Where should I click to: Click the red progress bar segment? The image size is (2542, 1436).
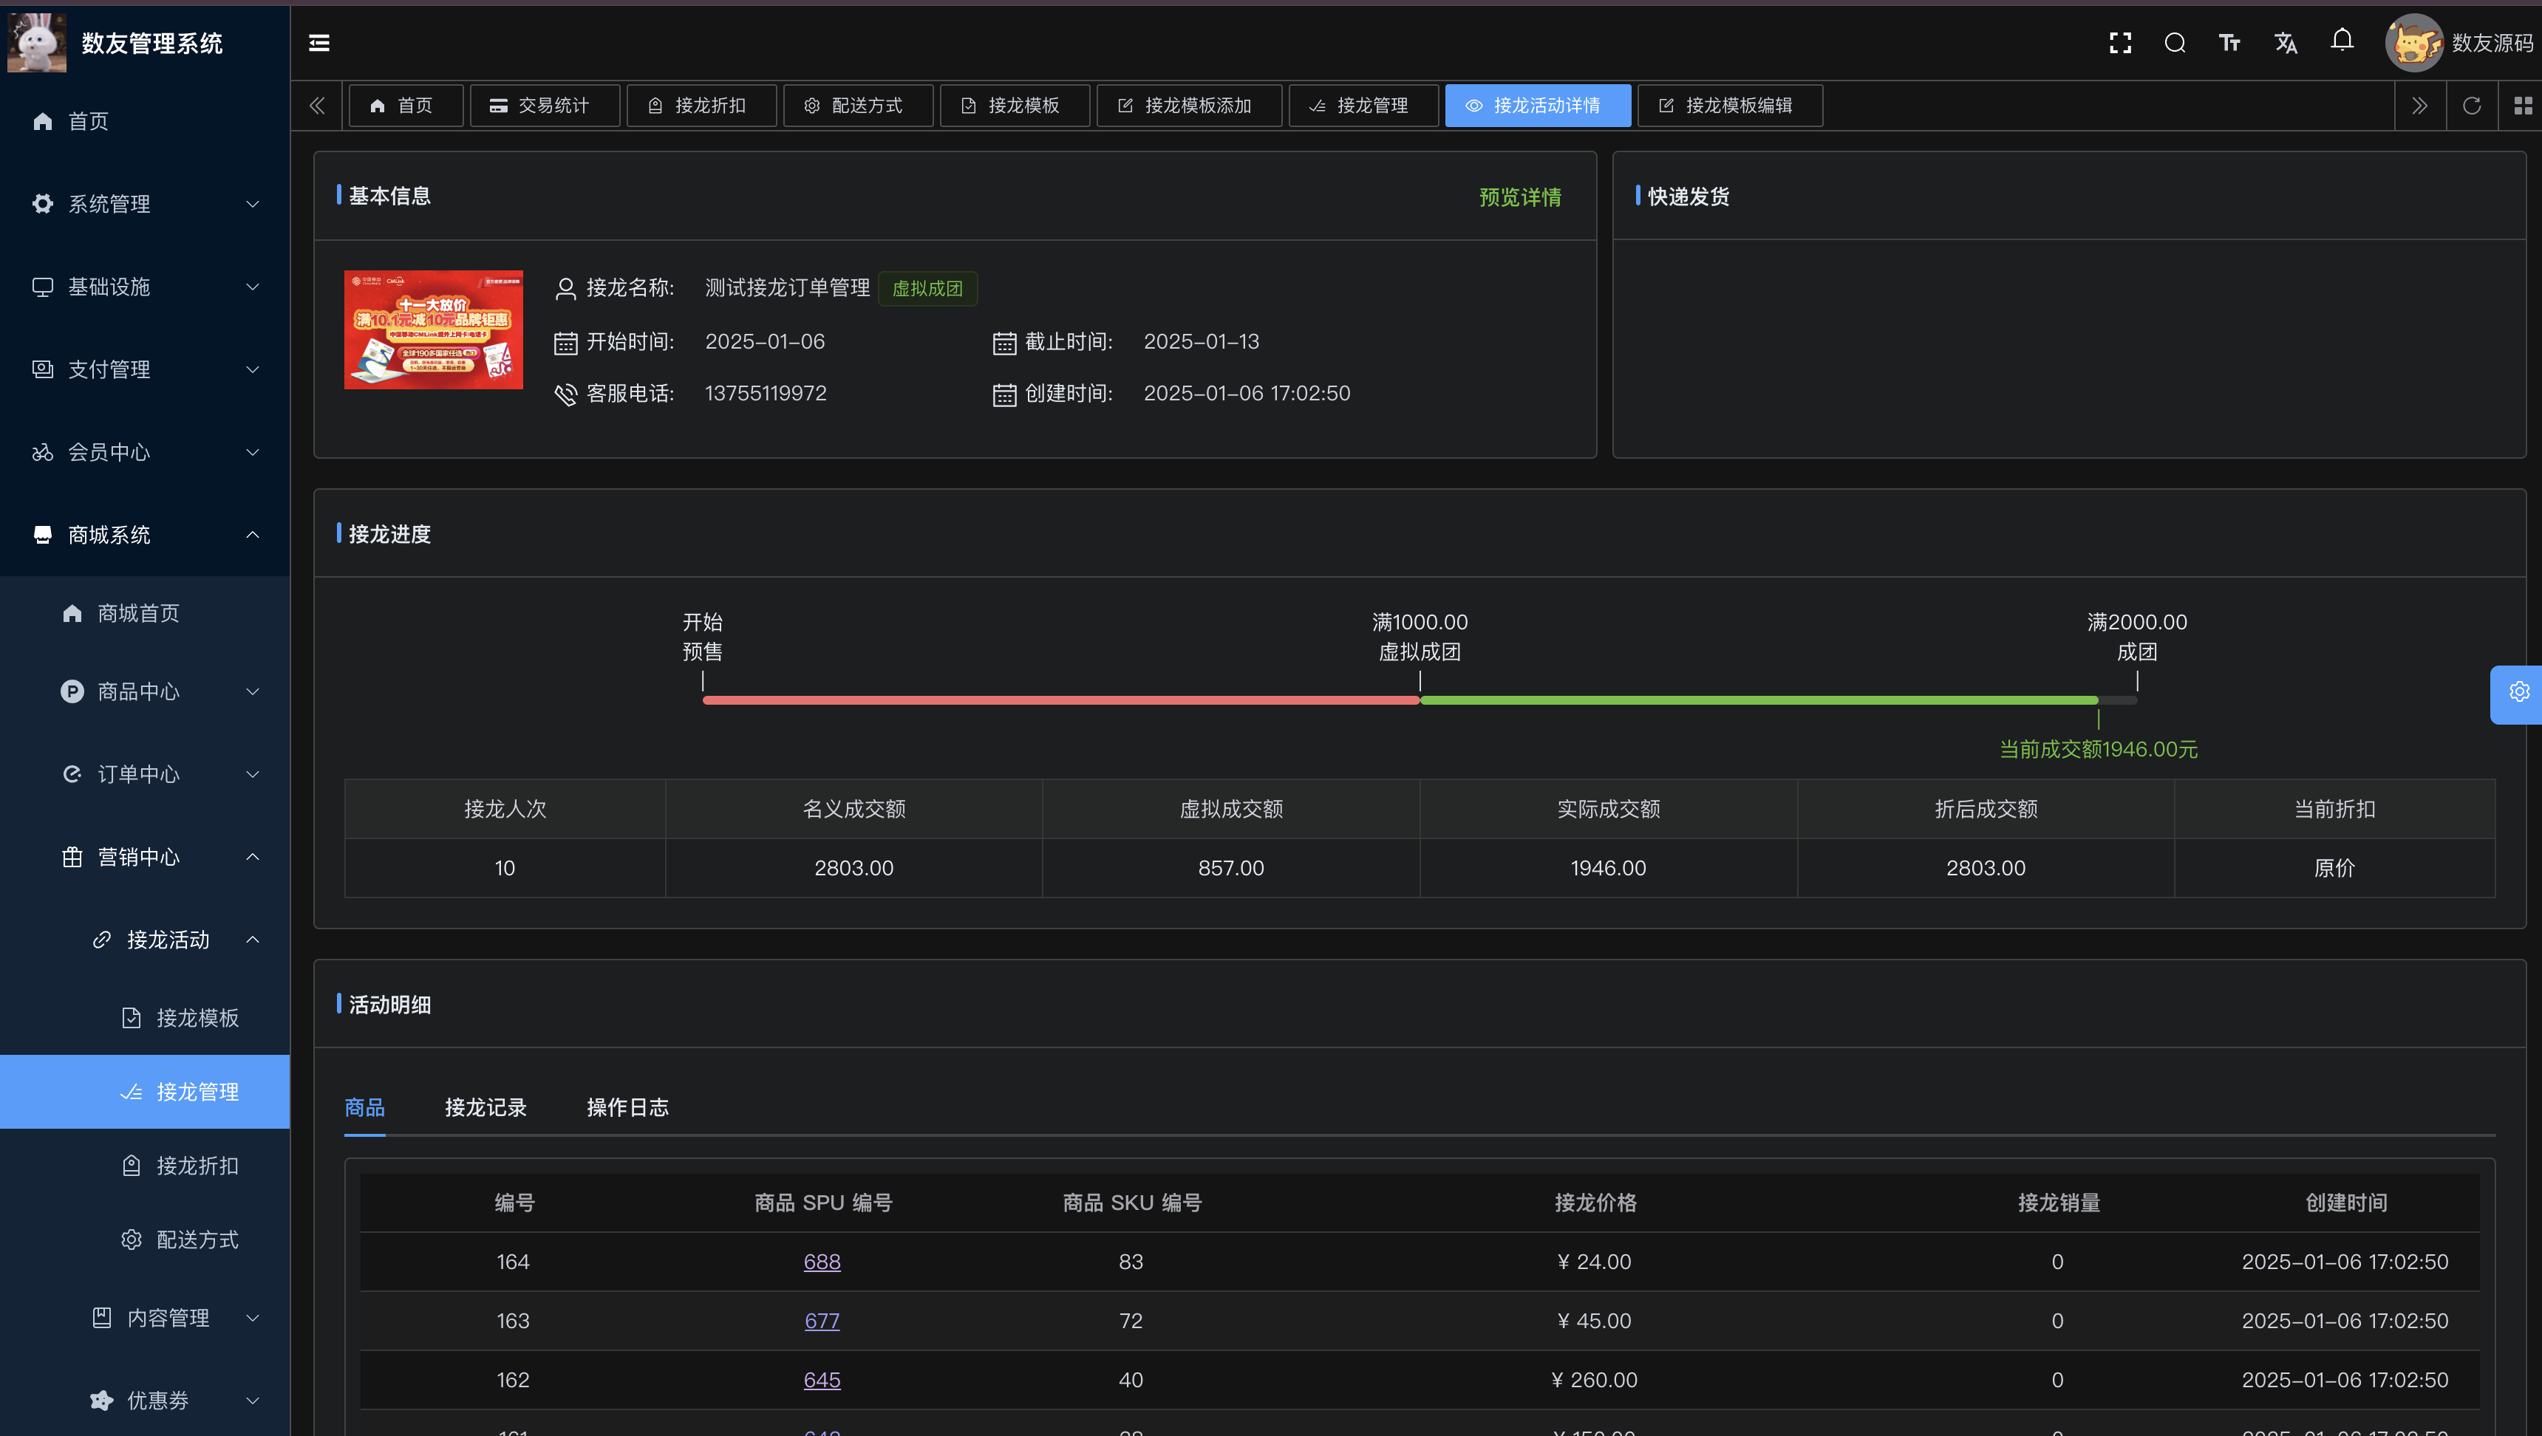(1061, 700)
